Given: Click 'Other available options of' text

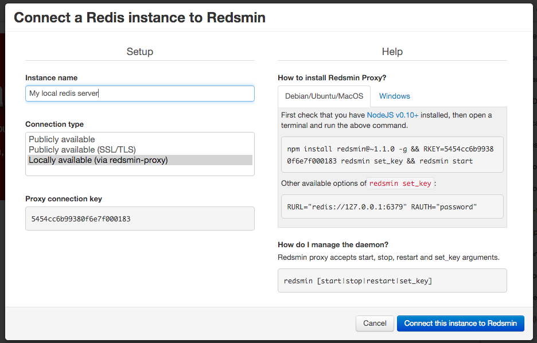Looking at the screenshot, I should (324, 184).
